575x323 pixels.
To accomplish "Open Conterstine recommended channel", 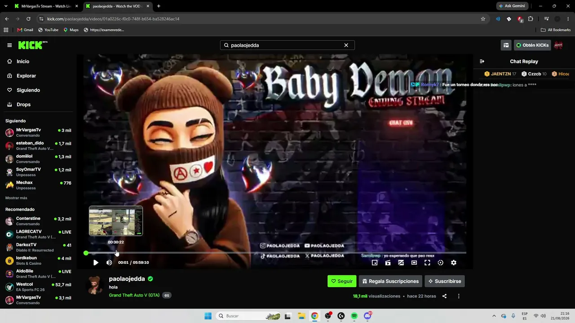I will (38, 221).
